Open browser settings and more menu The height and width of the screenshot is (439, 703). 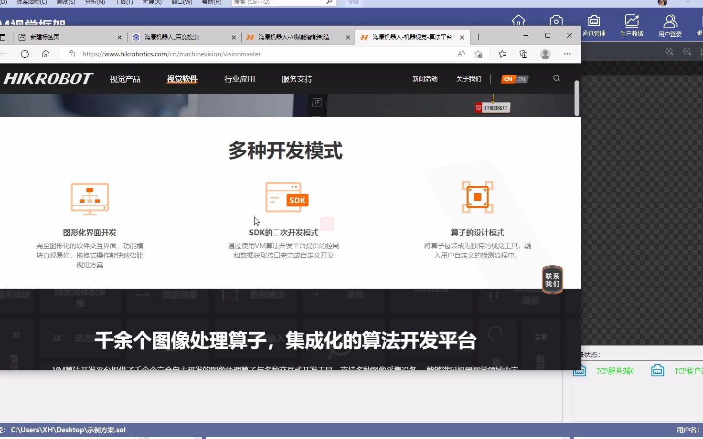coord(567,54)
